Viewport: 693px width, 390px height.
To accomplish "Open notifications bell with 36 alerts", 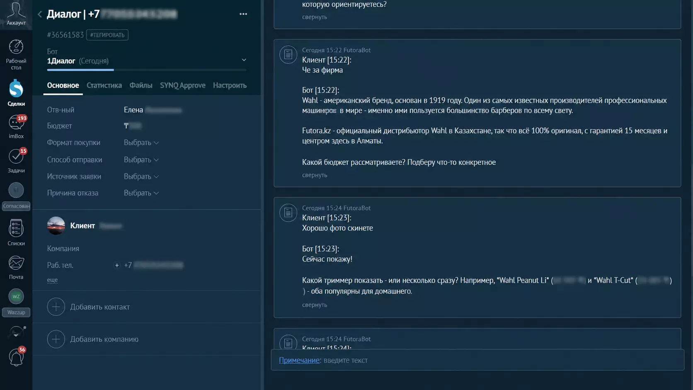I will pyautogui.click(x=16, y=357).
